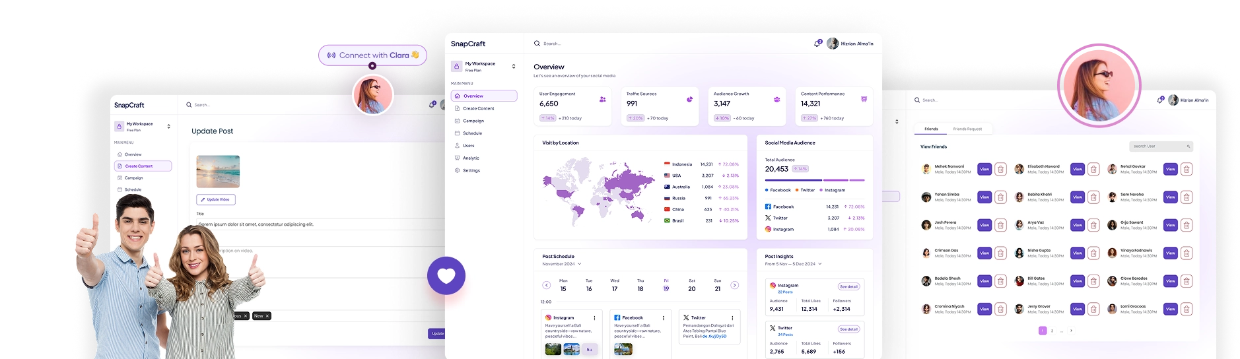Open notifications bell in center dashboard header
Screen dimensions: 1240x359
tap(817, 44)
